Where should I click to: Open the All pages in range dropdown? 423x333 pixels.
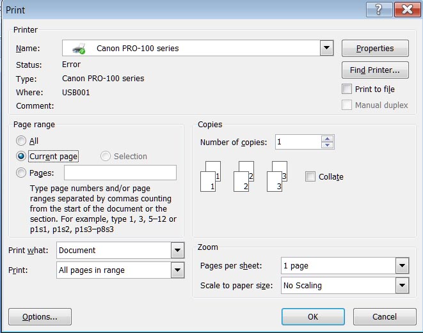(177, 270)
